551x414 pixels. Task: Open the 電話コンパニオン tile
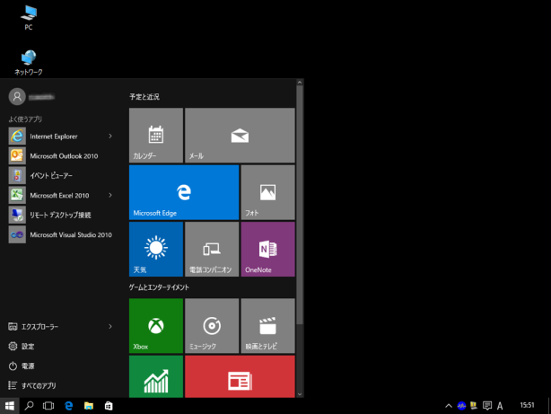click(x=212, y=249)
